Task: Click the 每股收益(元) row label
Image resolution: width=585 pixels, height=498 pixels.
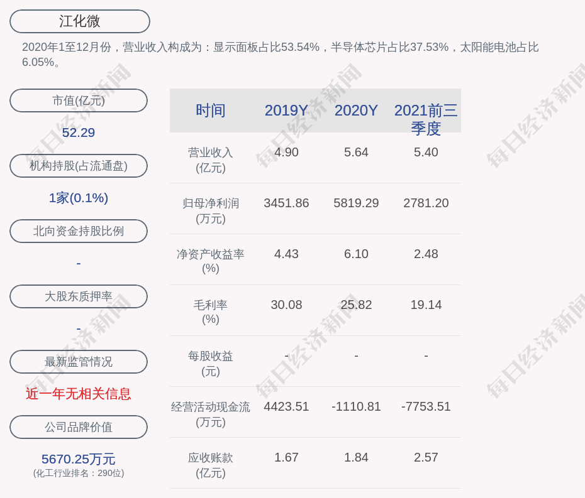Action: [211, 364]
